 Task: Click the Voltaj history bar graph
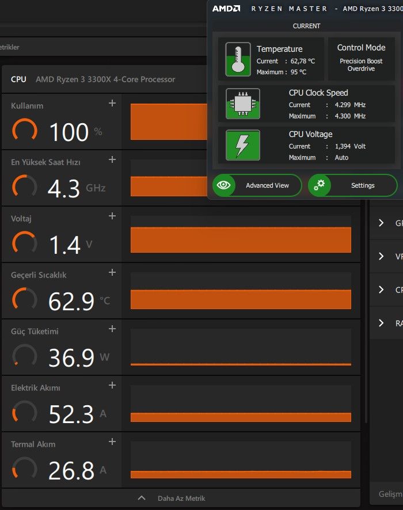pyautogui.click(x=241, y=234)
